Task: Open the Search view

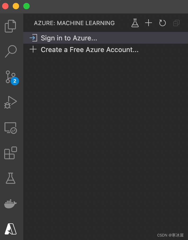Action: pyautogui.click(x=10, y=51)
